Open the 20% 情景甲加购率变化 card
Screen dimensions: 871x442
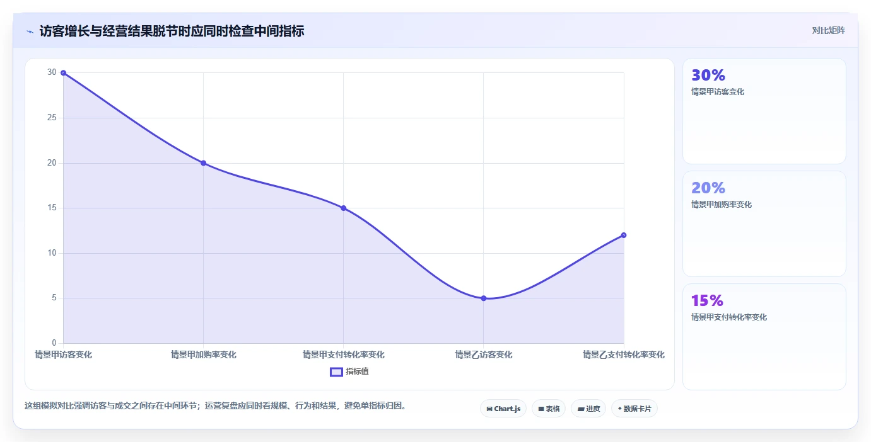click(x=764, y=224)
